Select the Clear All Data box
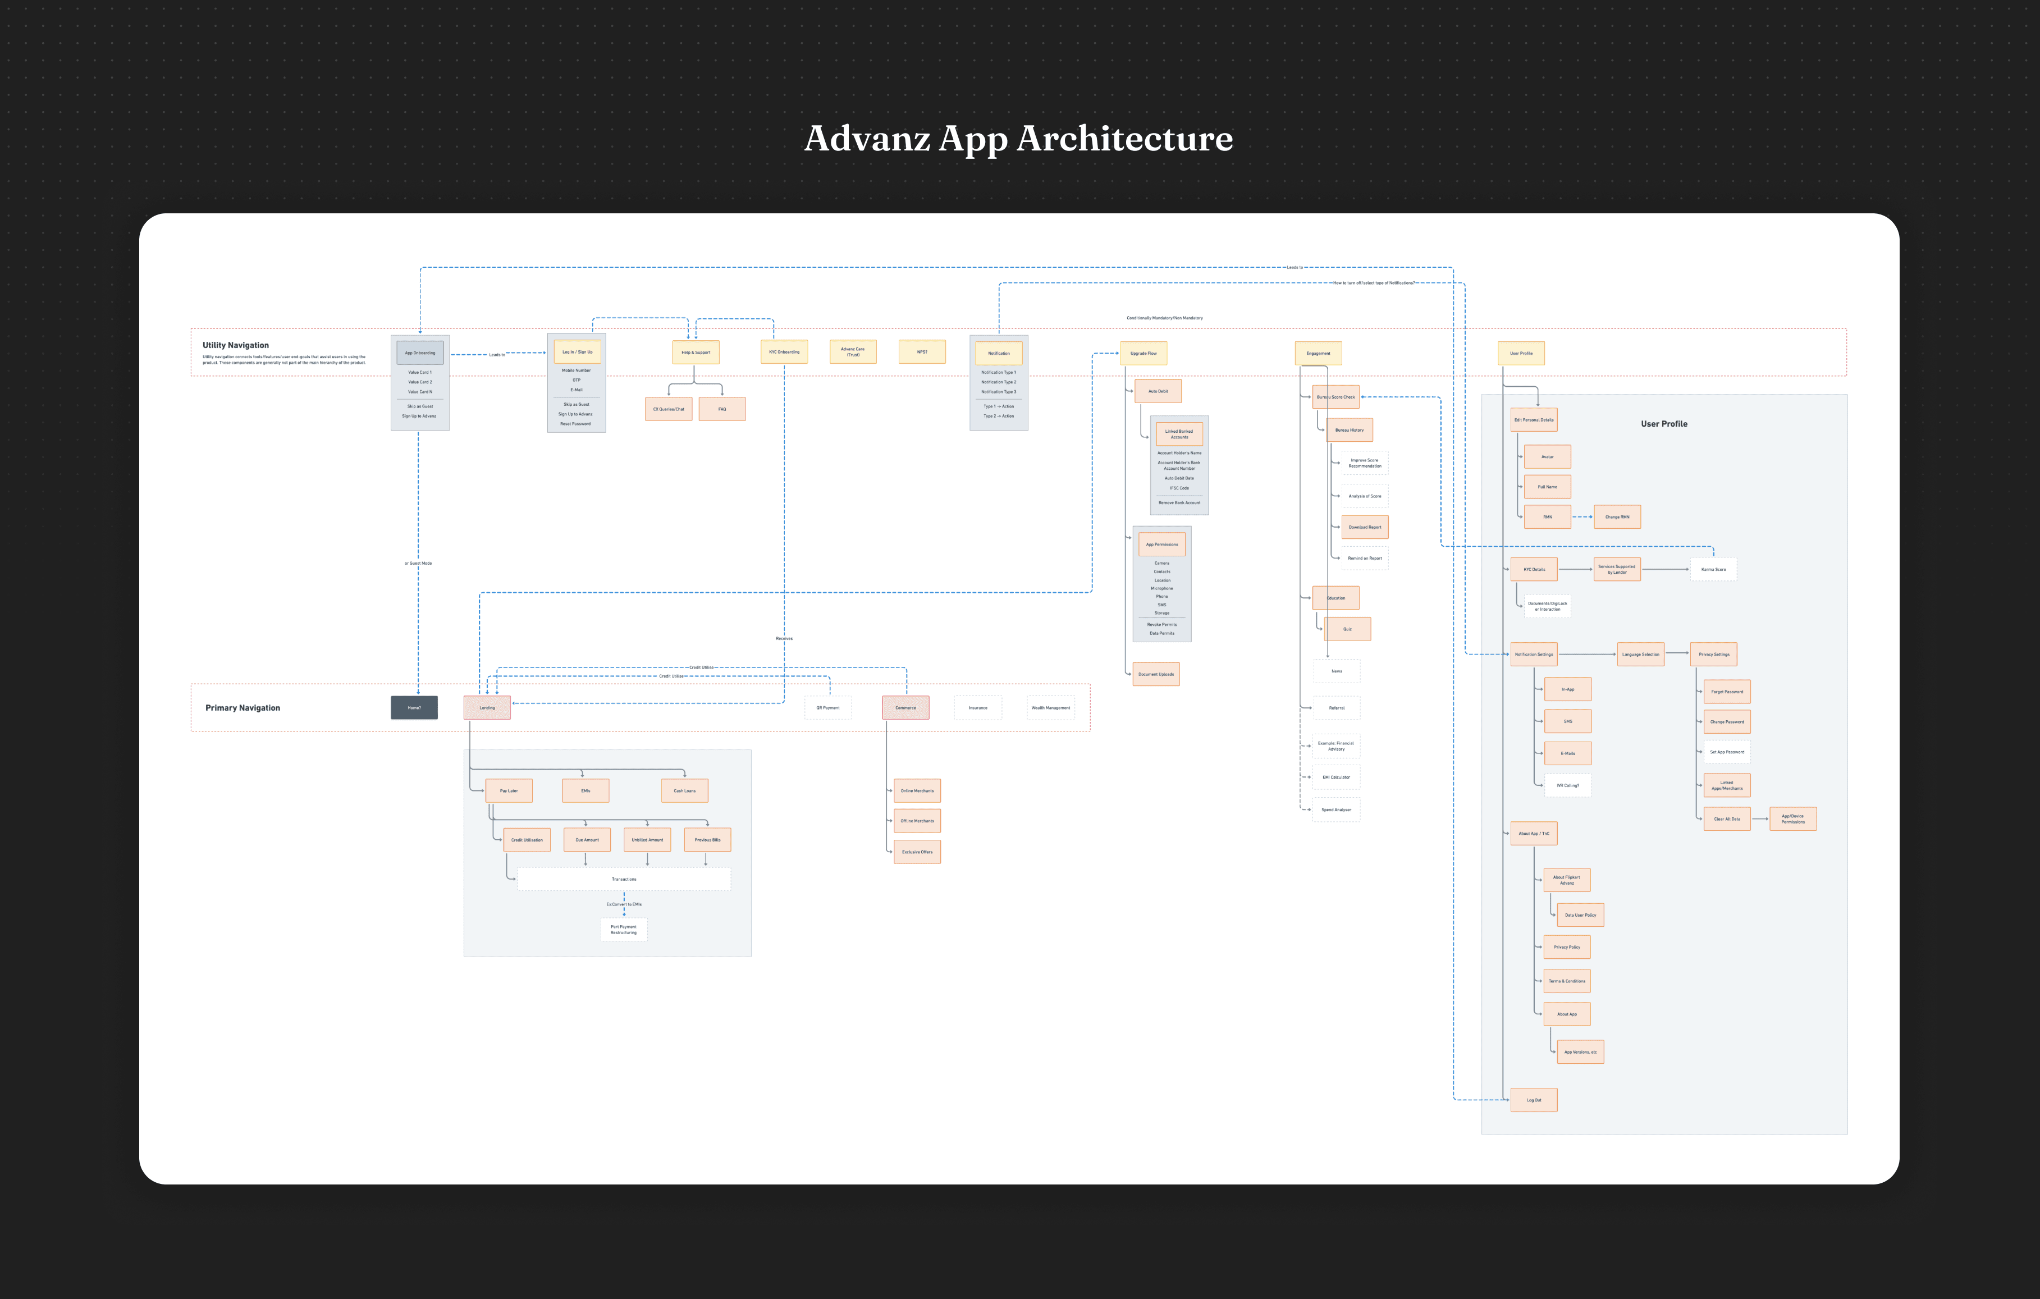This screenshot has width=2040, height=1299. (x=1727, y=818)
